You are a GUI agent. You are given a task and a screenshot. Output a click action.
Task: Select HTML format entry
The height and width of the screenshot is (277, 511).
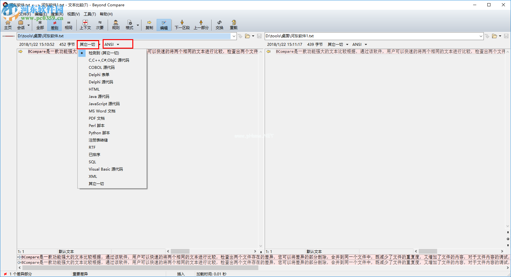[112, 89]
